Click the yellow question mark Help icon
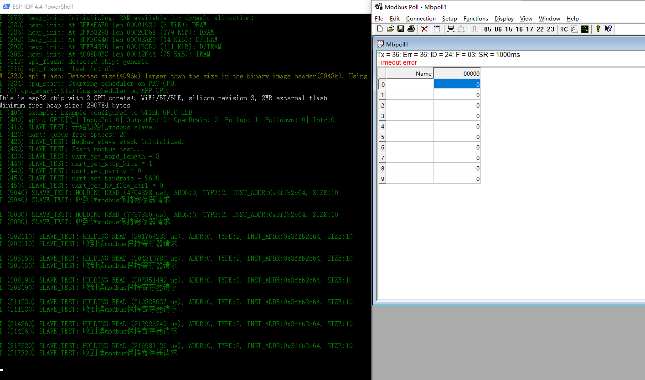The image size is (645, 380). (x=598, y=29)
